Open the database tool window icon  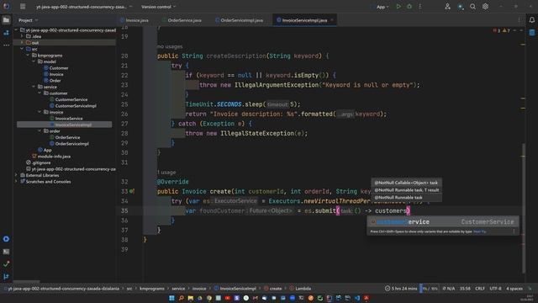click(x=532, y=33)
